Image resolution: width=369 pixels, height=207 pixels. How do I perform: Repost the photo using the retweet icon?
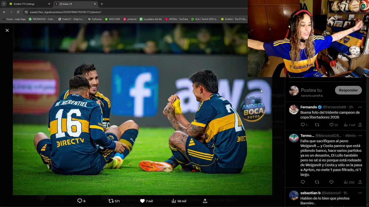(111, 201)
